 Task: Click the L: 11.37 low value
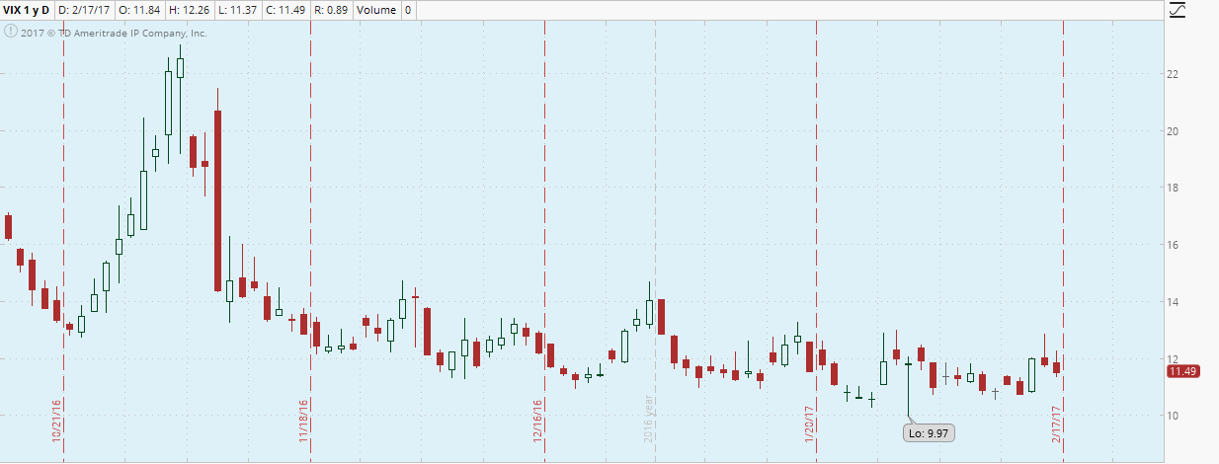239,9
